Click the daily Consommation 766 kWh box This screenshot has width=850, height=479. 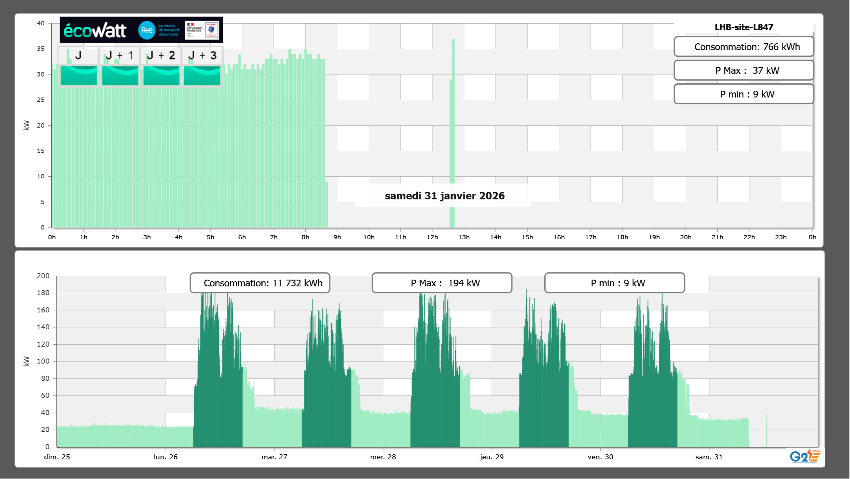point(743,47)
